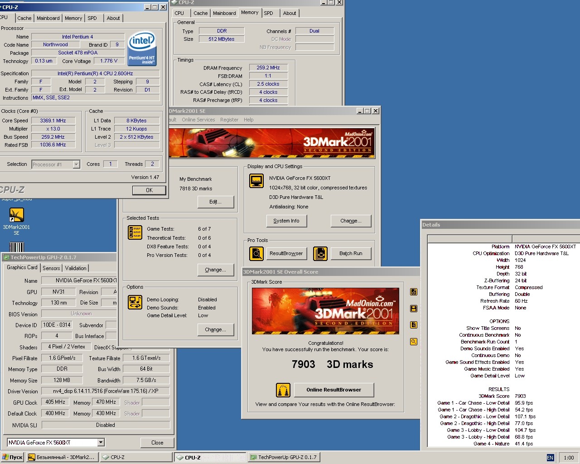Click the GPU-Z title bar icon
Viewport: 580px width, 464px height.
click(6, 257)
